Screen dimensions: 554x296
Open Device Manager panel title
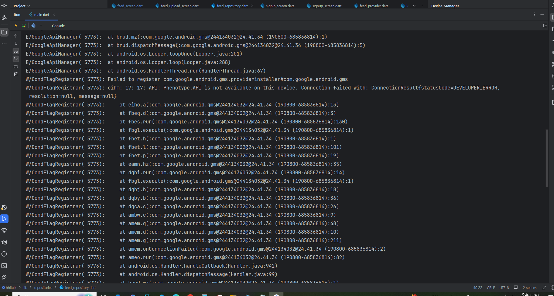pyautogui.click(x=445, y=6)
